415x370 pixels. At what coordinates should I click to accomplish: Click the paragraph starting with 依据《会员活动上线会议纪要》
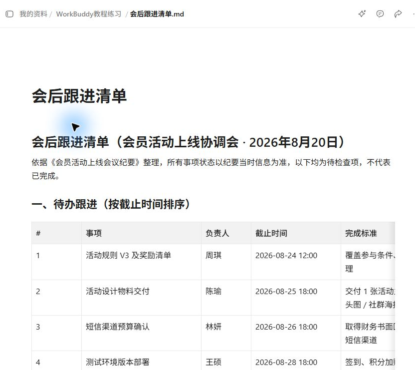[211, 169]
